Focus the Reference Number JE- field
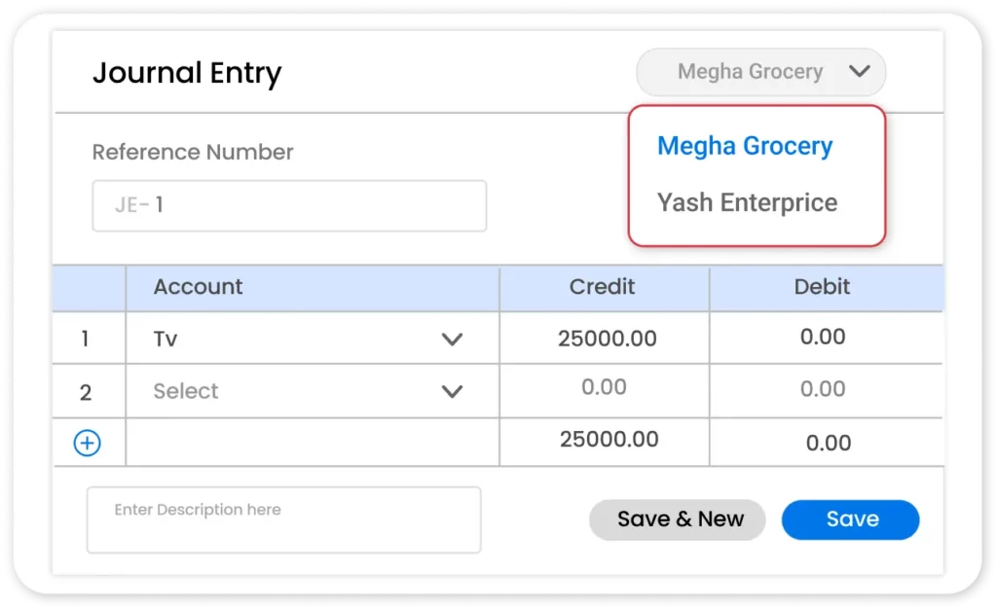 [289, 205]
